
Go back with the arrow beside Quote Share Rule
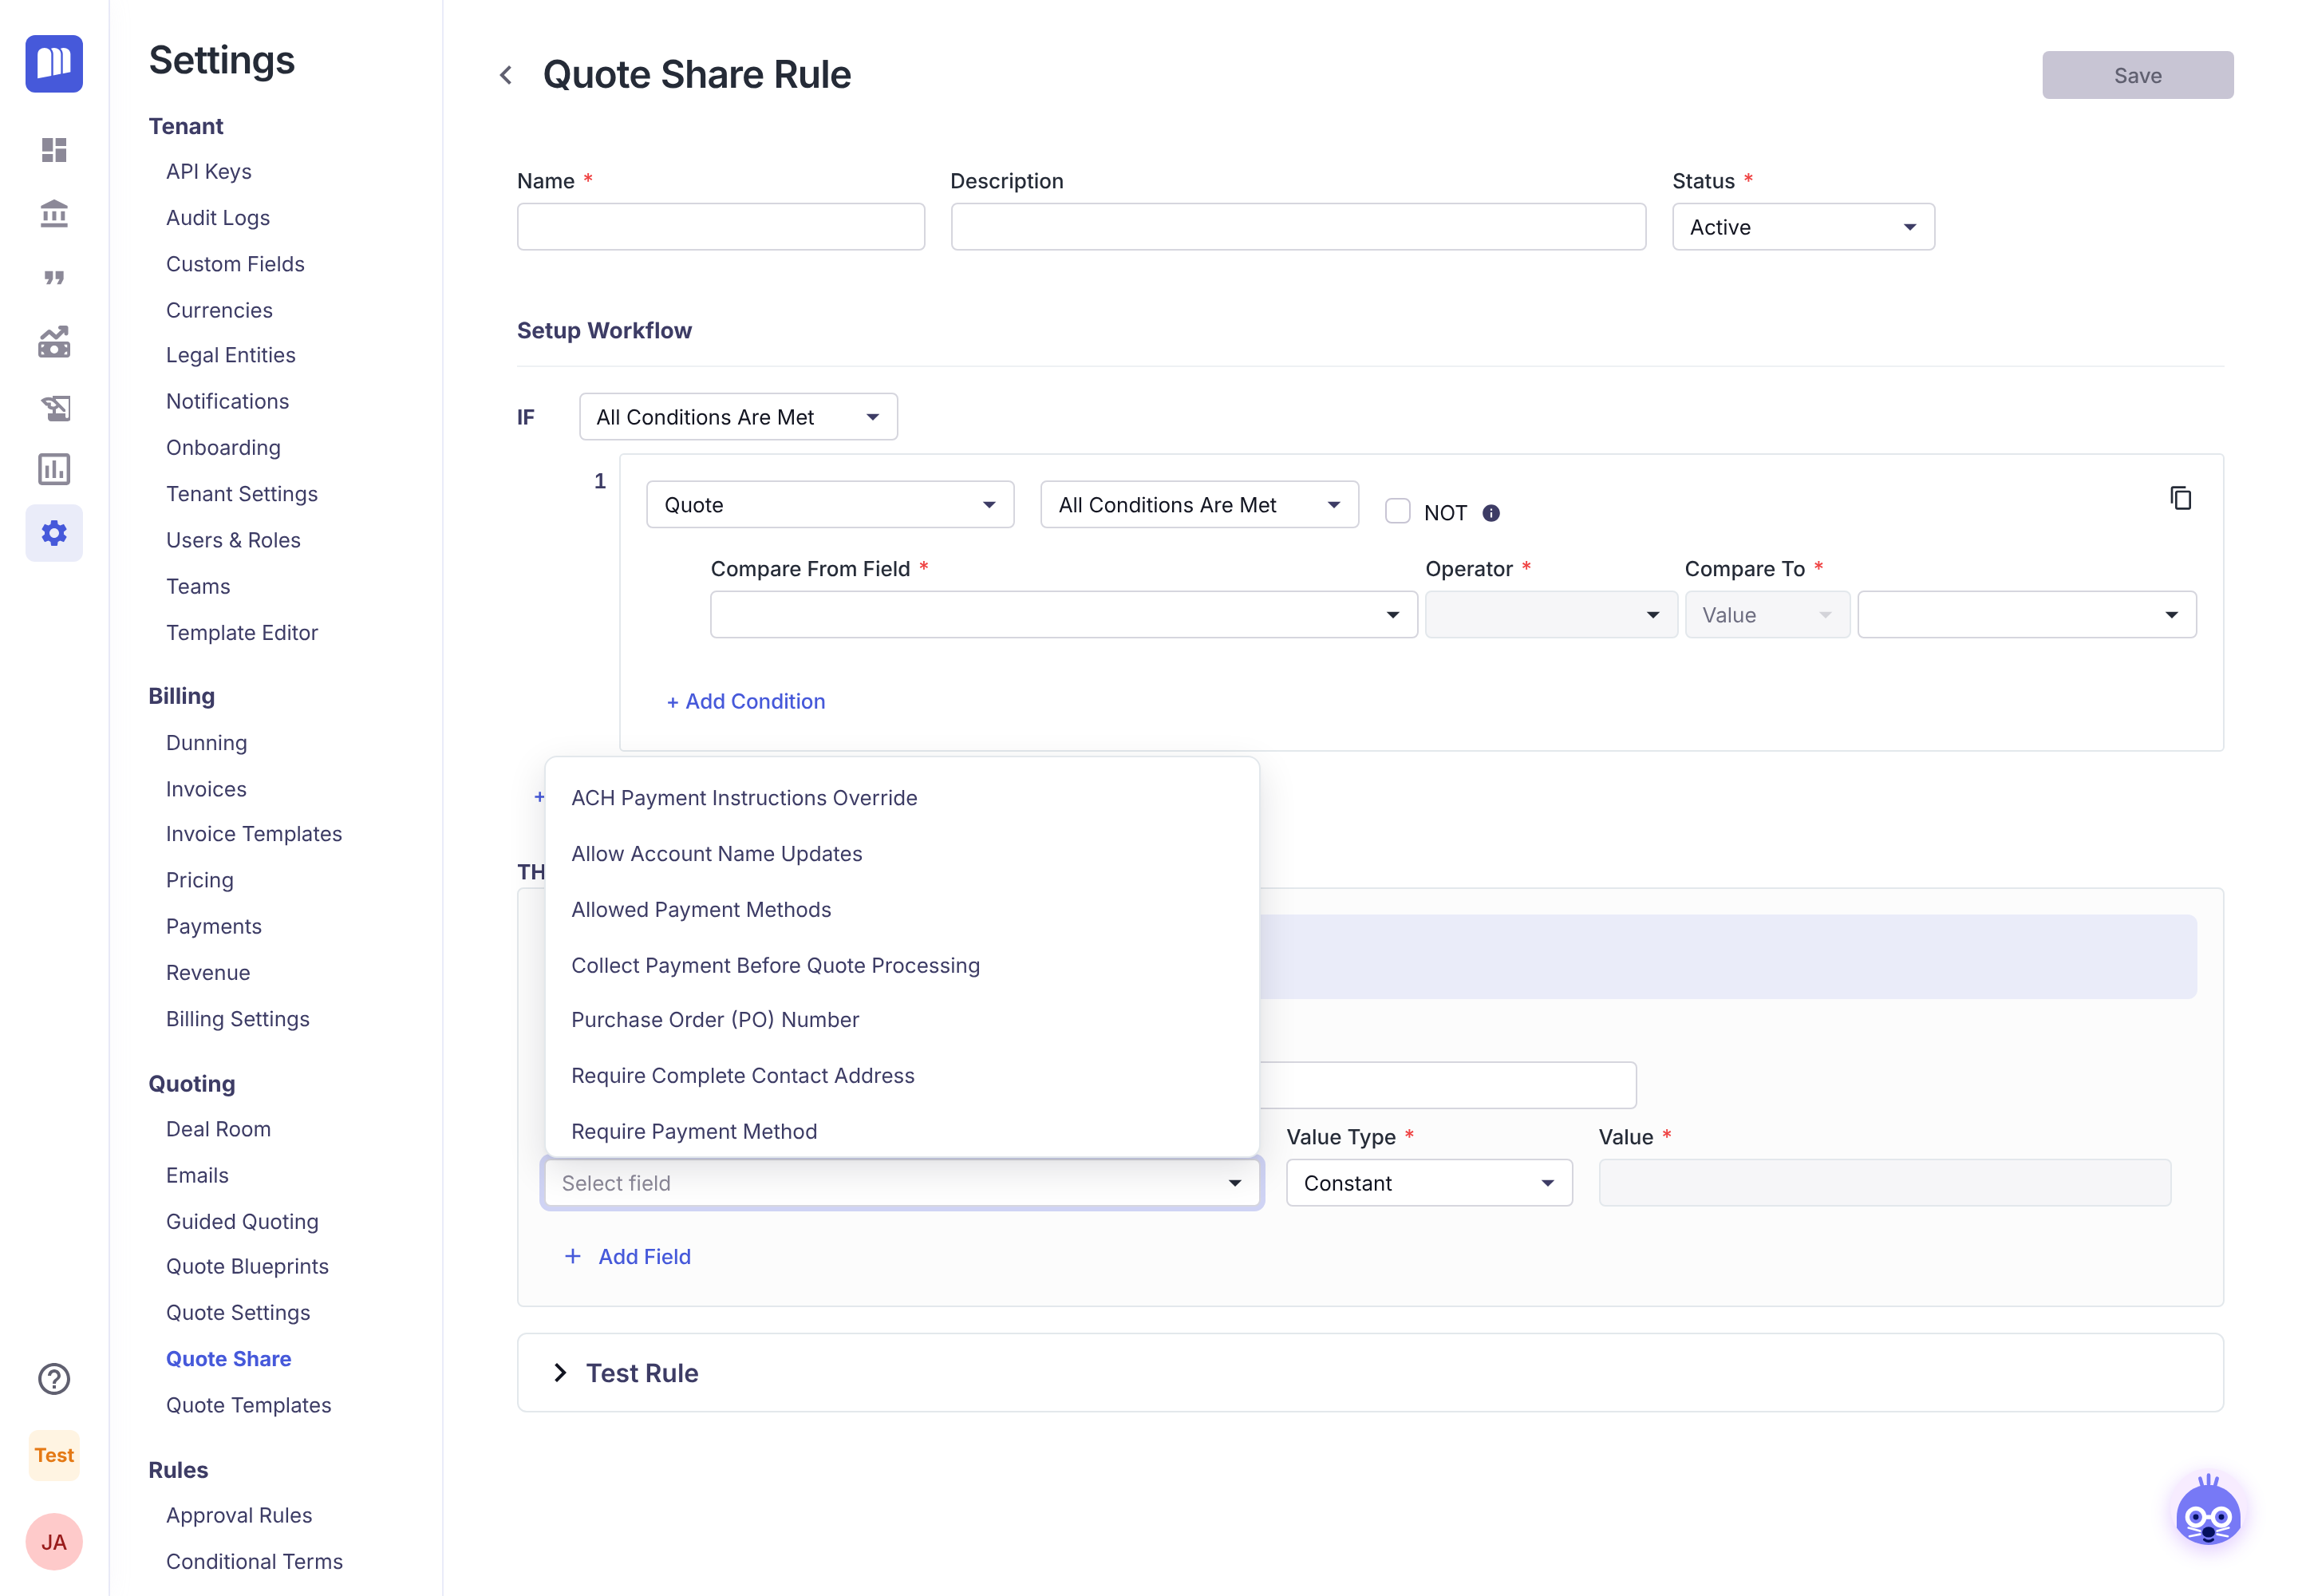(506, 75)
